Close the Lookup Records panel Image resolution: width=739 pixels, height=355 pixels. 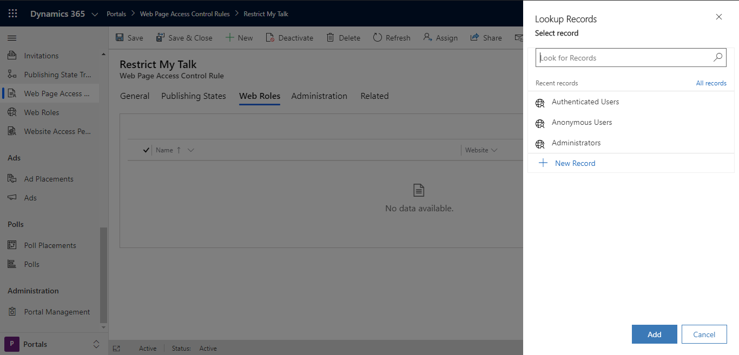coord(719,17)
